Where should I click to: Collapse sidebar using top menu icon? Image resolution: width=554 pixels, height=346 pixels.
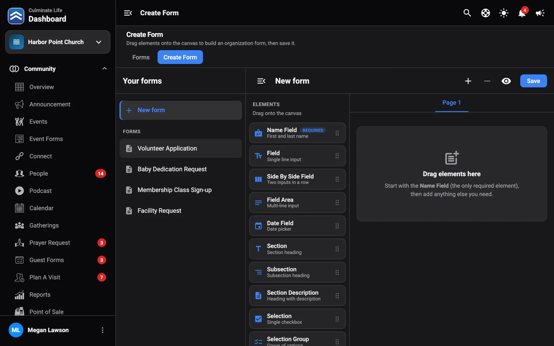[128, 13]
